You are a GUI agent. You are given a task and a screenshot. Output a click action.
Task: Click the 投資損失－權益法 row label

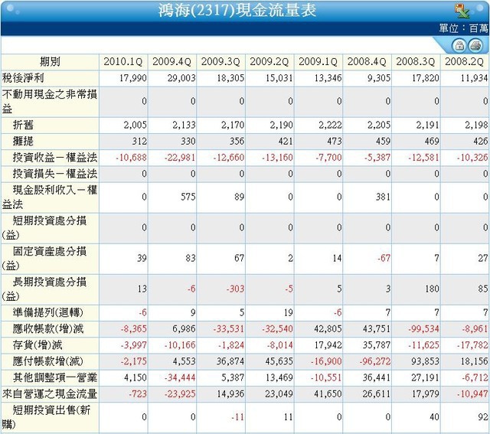[x=55, y=174]
